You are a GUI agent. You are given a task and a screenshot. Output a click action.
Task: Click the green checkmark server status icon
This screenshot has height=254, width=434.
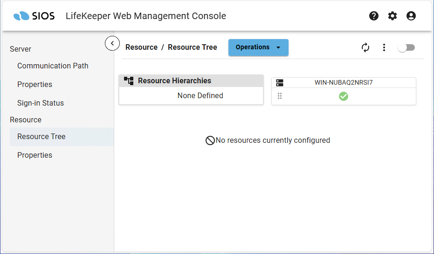(x=344, y=96)
